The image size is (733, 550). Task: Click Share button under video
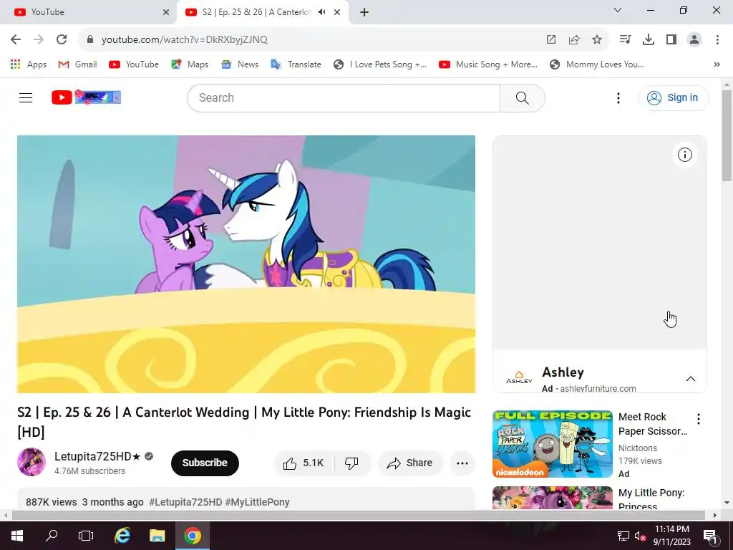(x=410, y=463)
